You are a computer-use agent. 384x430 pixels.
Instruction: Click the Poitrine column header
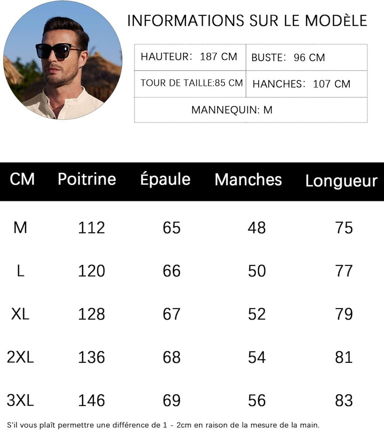click(87, 179)
